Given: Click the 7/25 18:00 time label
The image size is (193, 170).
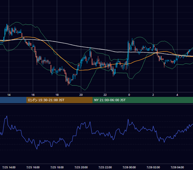Looking at the screenshot, I should point(57,167).
